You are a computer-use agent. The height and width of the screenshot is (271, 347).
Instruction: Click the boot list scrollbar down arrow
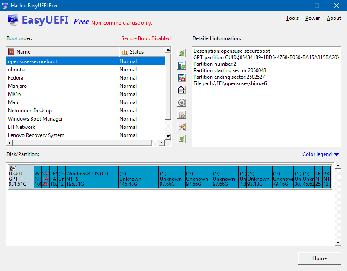click(168, 136)
